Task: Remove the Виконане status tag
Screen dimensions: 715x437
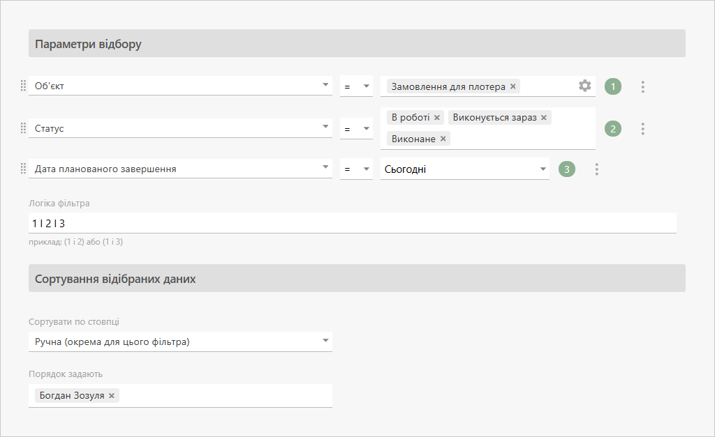Action: click(x=443, y=139)
